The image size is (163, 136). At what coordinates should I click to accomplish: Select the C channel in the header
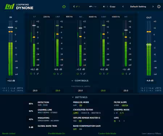(x=74, y=7)
